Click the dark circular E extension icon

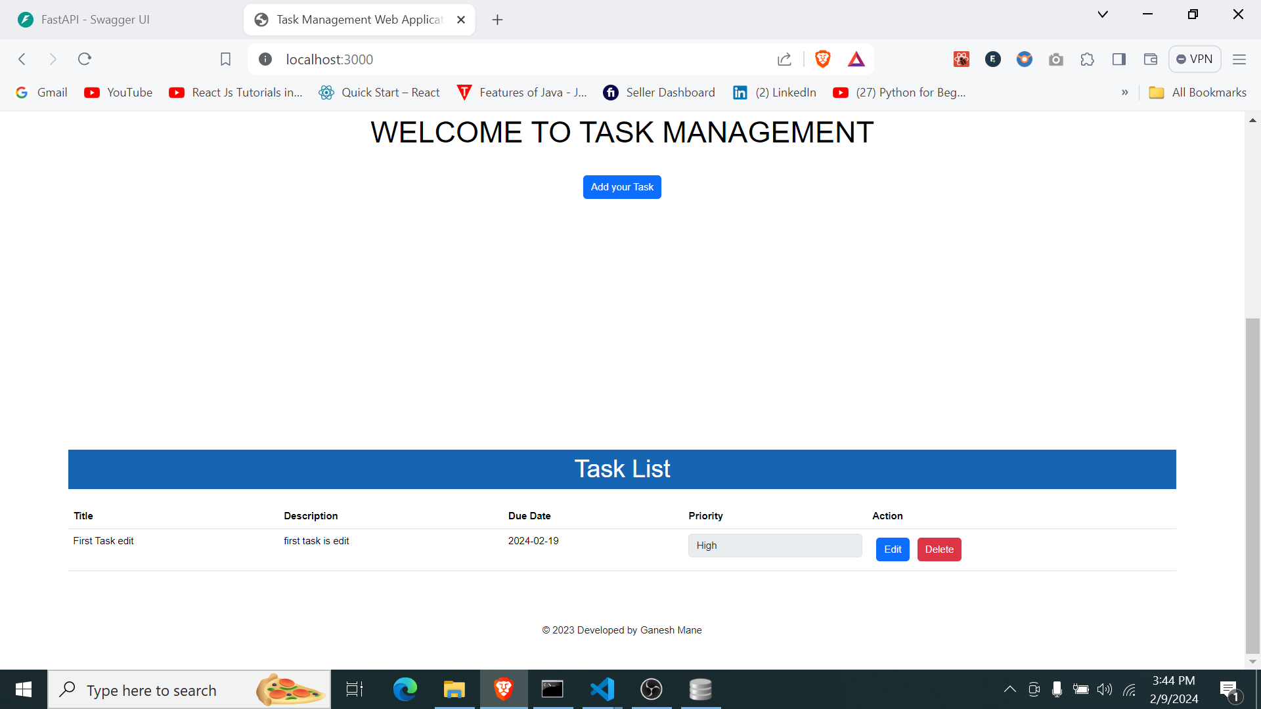[993, 59]
